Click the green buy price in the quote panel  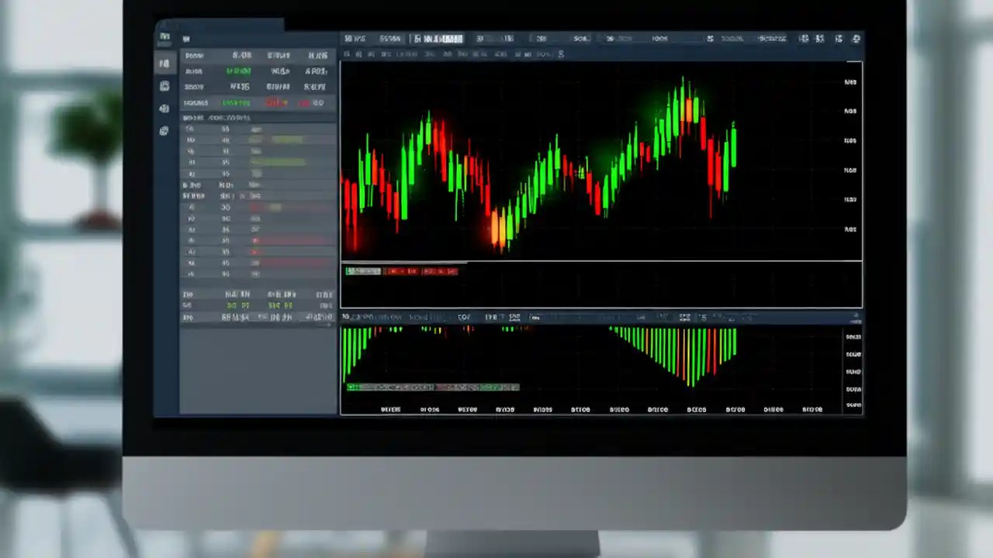click(x=239, y=71)
